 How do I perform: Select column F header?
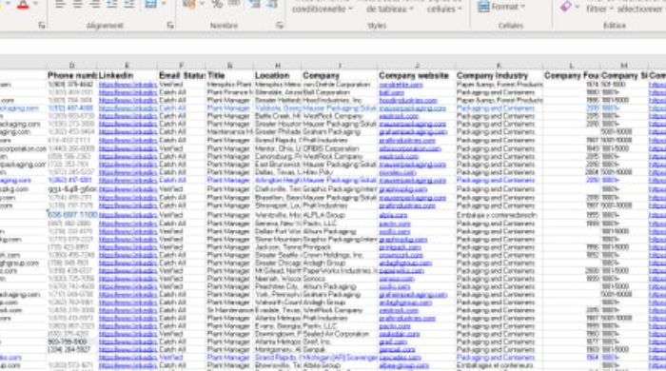[x=182, y=66]
